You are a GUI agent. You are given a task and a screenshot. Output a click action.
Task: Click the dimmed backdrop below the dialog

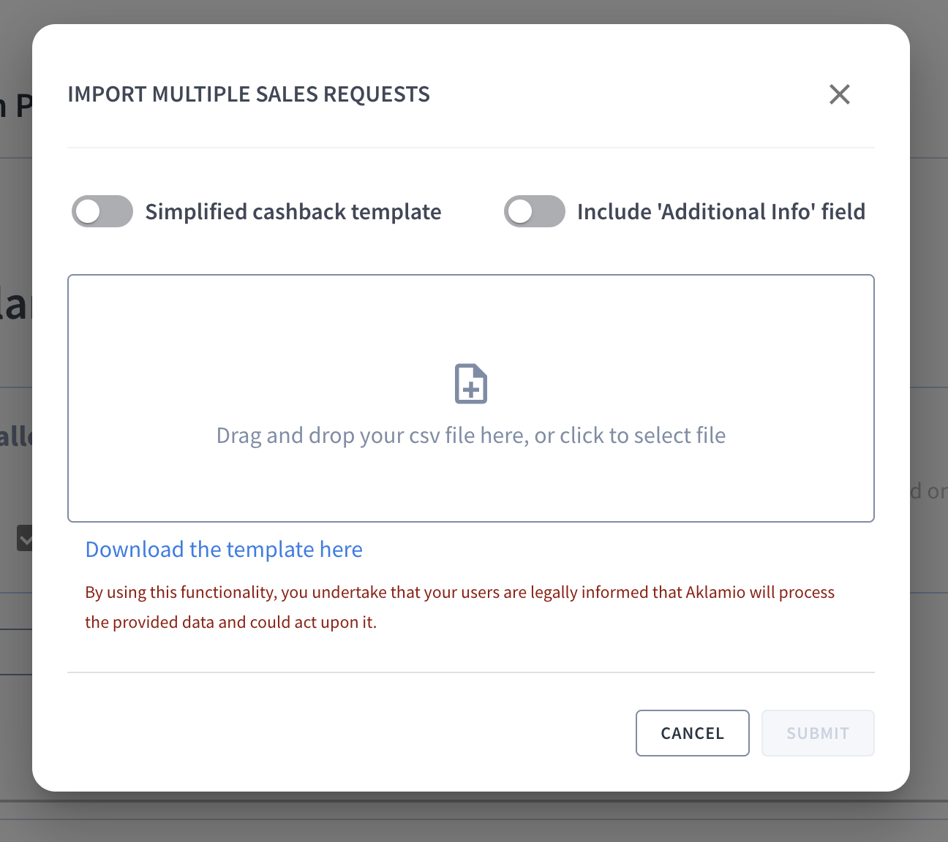pyautogui.click(x=474, y=817)
